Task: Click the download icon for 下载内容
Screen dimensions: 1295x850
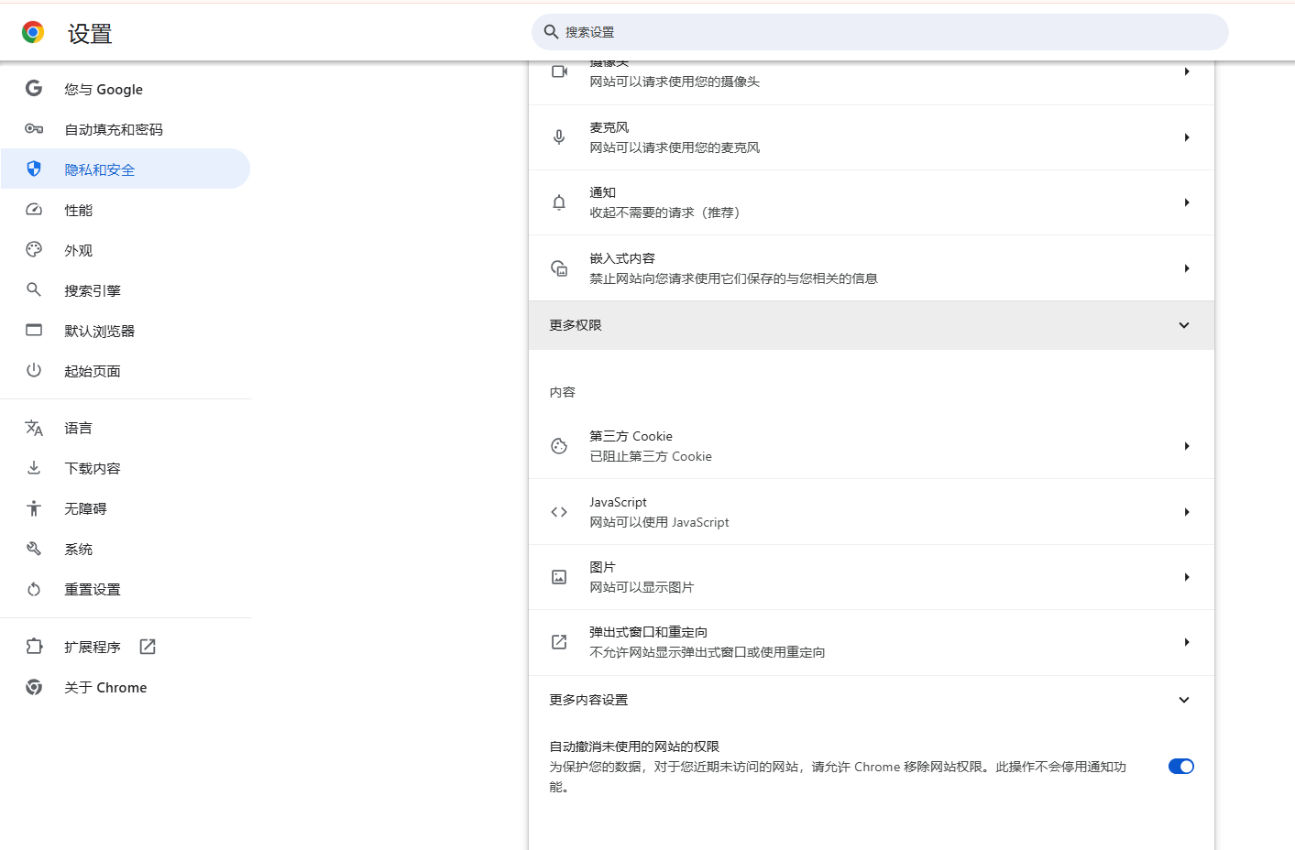Action: [34, 468]
